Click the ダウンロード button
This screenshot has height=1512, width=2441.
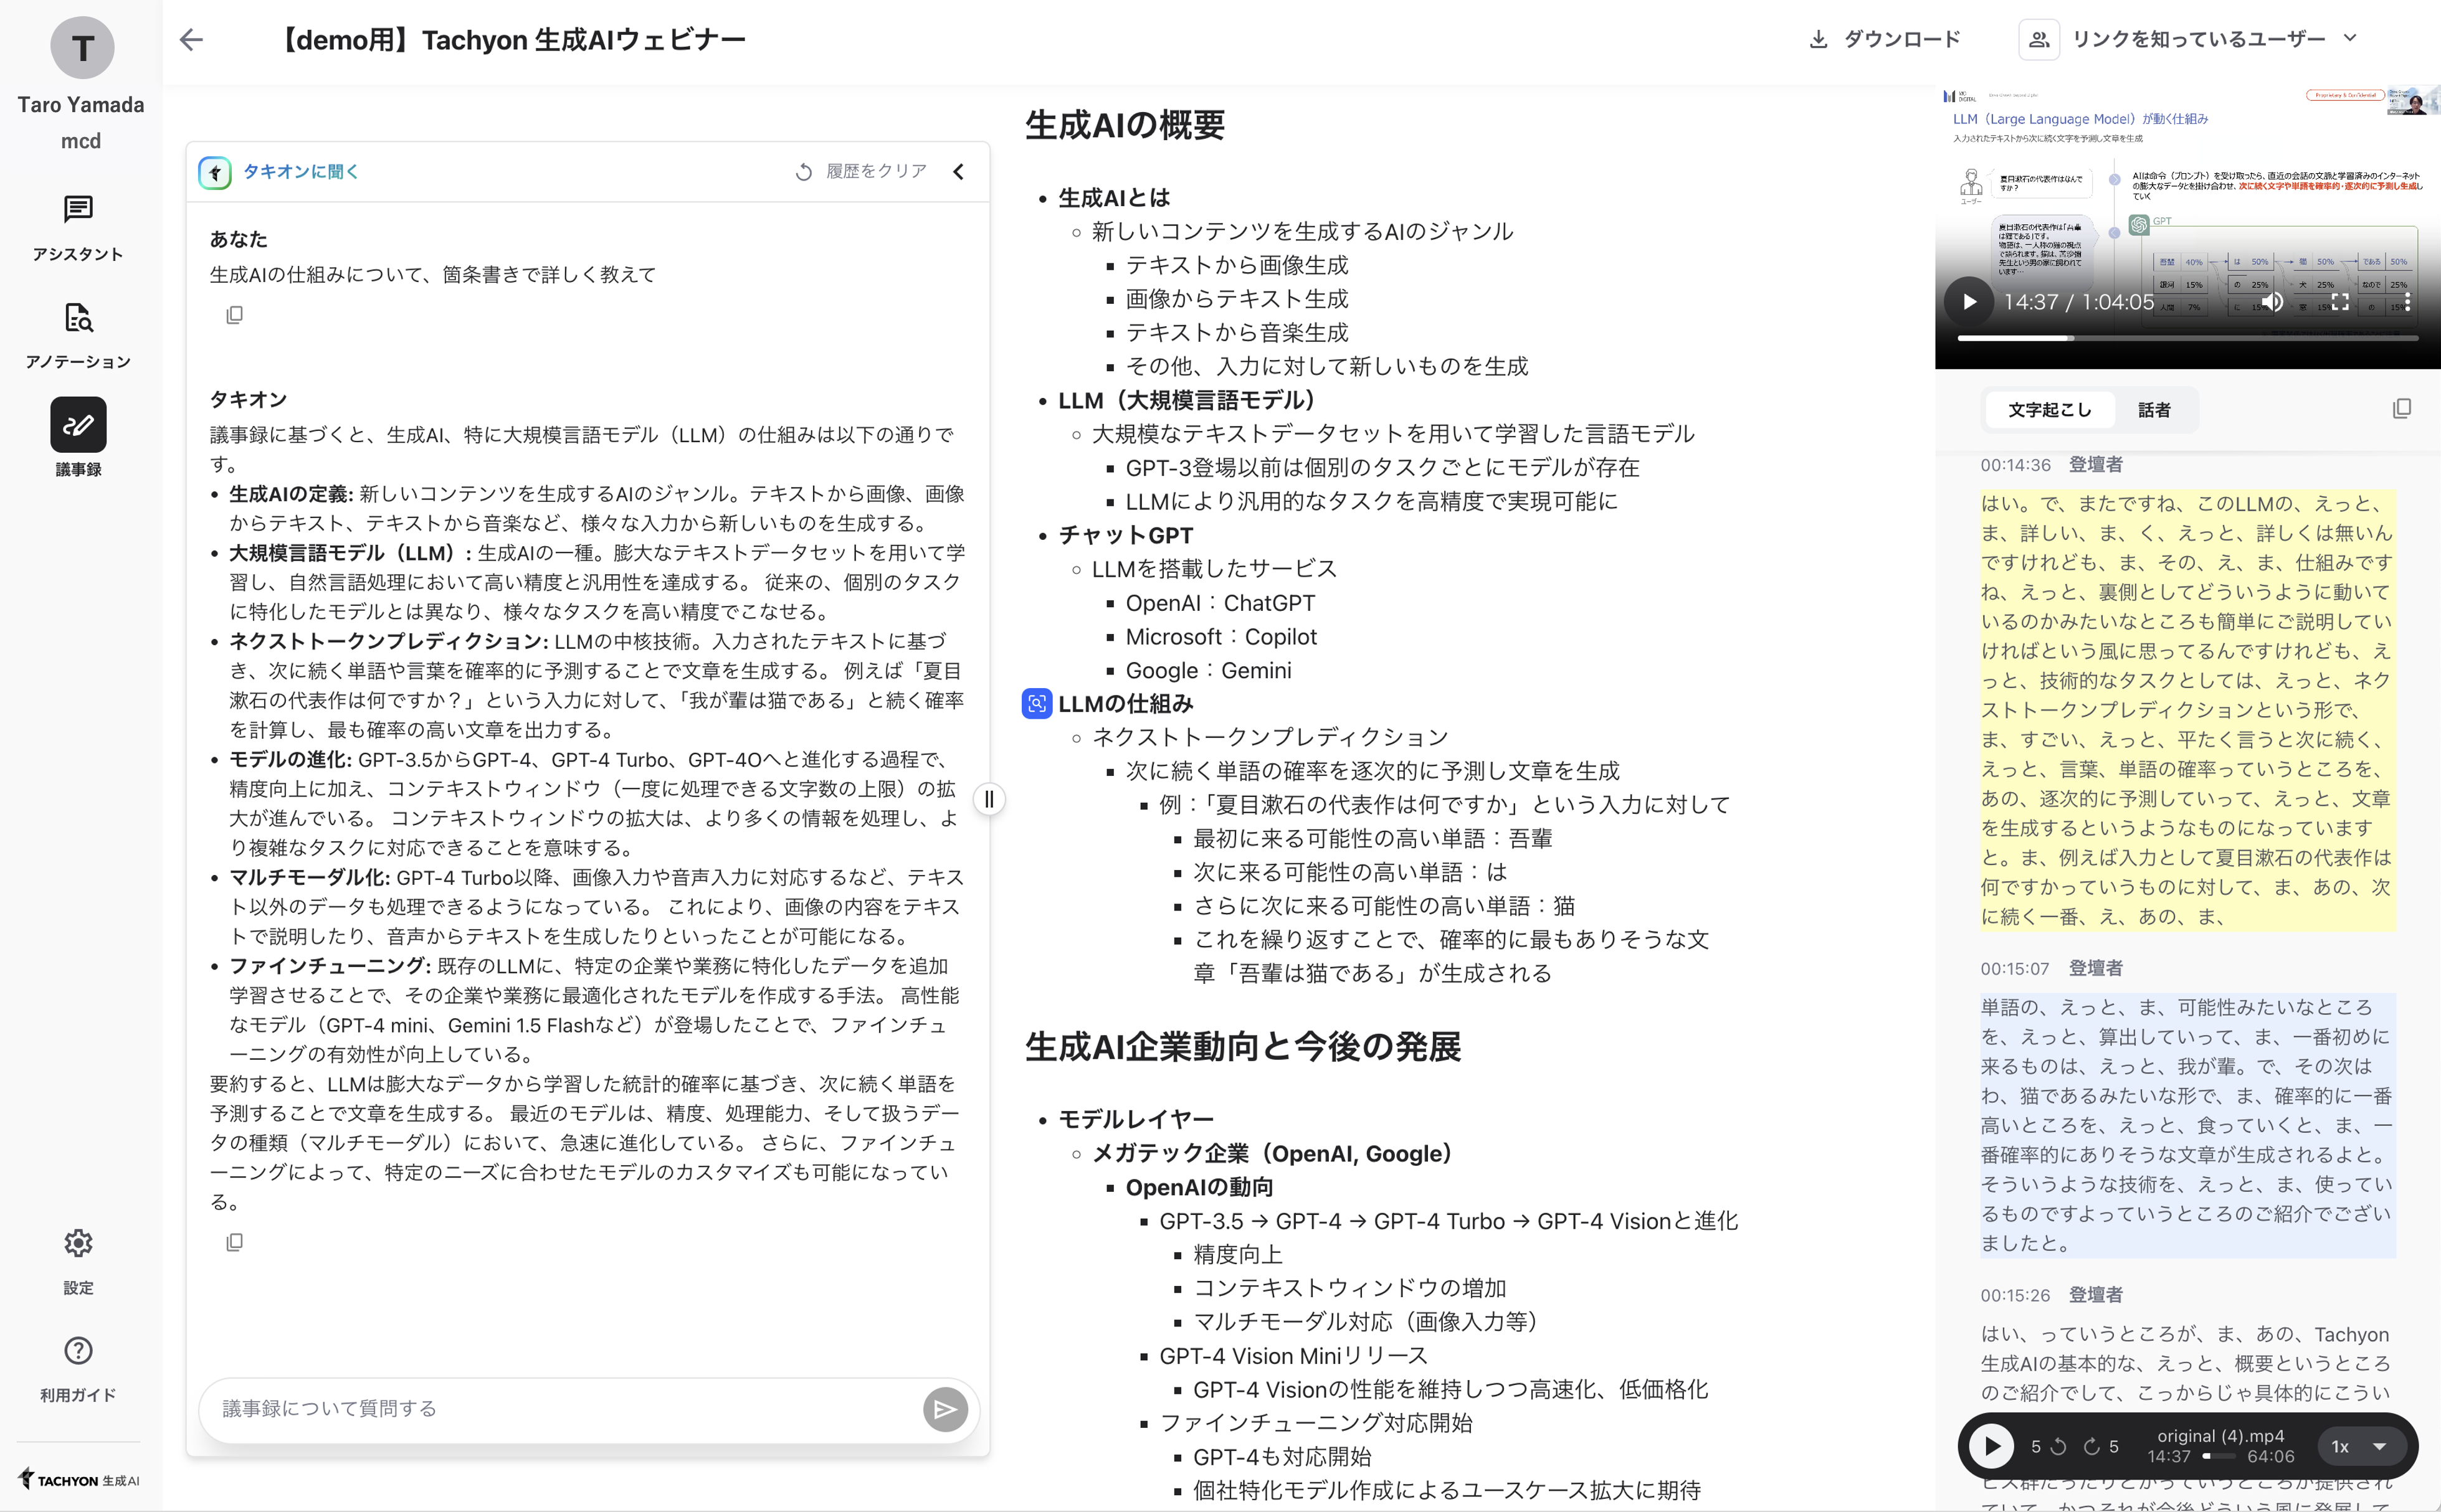tap(1885, 39)
